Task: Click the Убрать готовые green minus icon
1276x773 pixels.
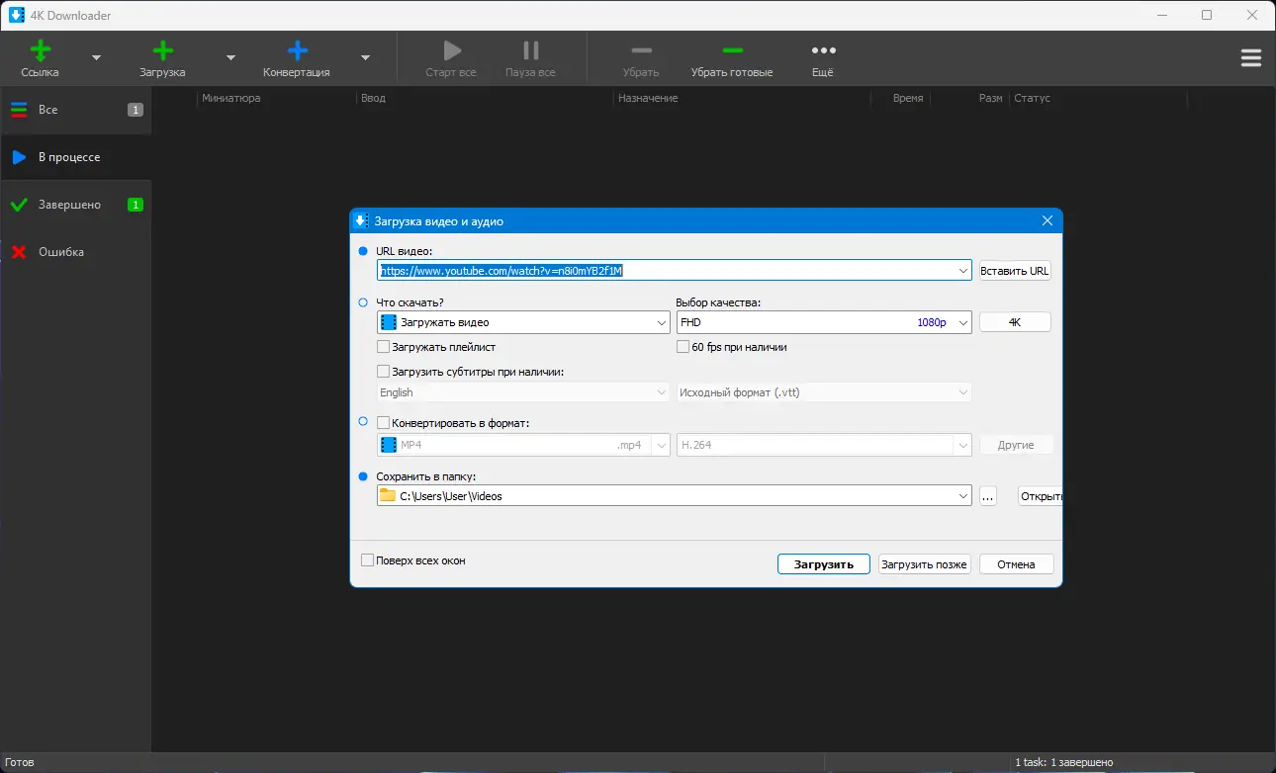Action: pyautogui.click(x=732, y=51)
